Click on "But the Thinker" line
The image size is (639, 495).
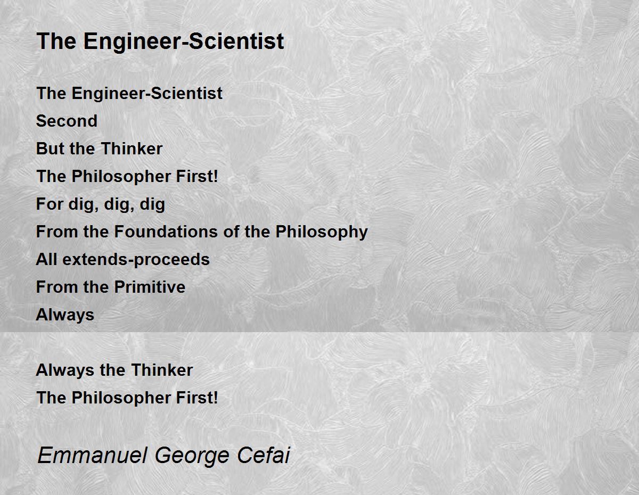(x=99, y=149)
